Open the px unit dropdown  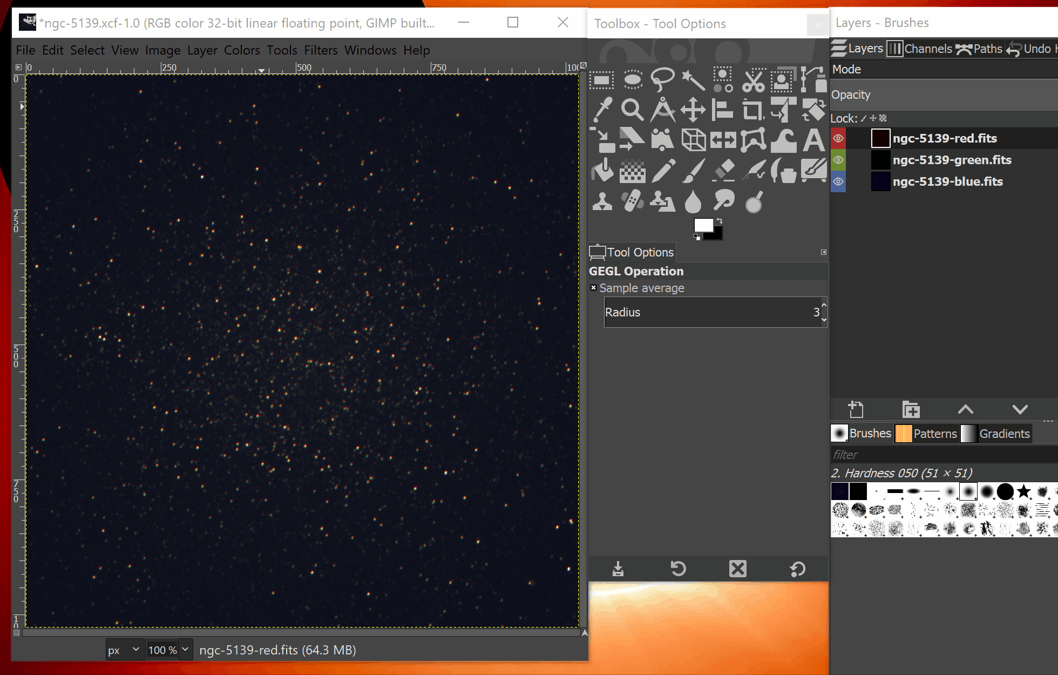(x=125, y=650)
